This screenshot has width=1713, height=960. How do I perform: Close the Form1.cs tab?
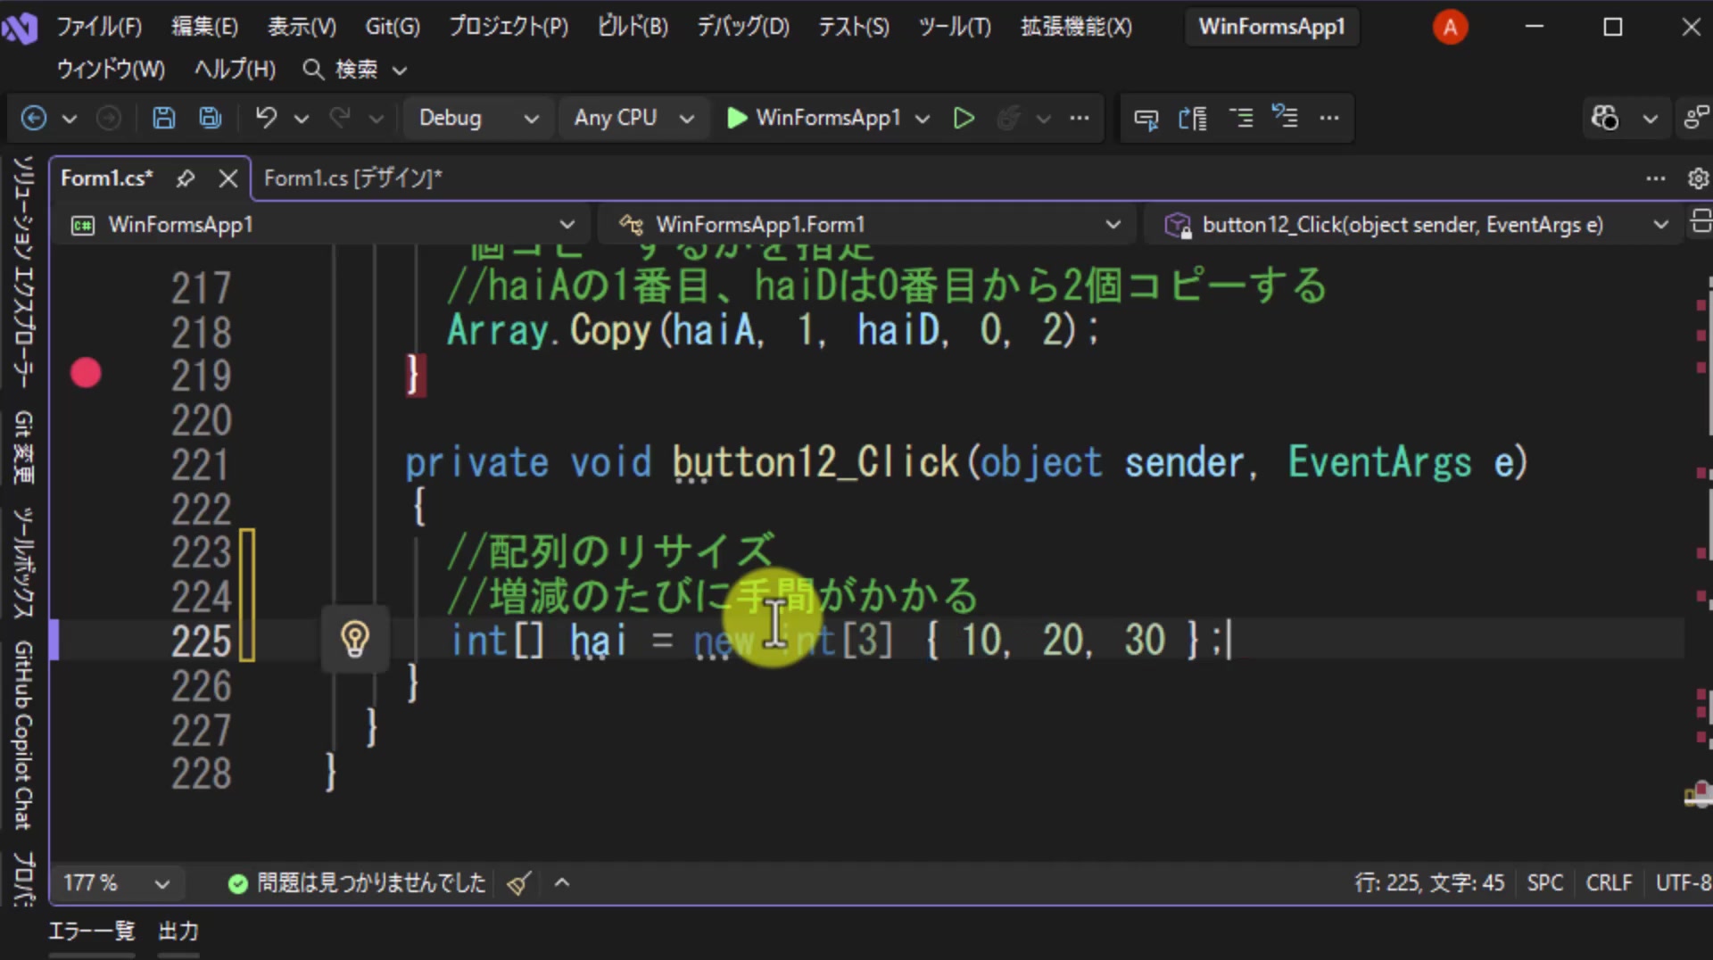tap(228, 178)
